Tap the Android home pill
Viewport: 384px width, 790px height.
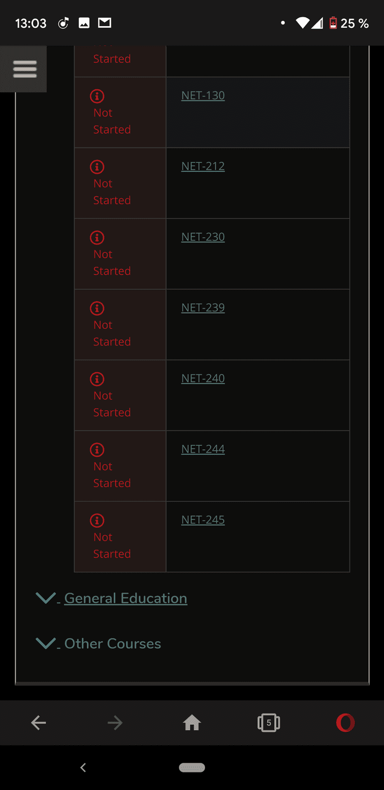[192, 767]
